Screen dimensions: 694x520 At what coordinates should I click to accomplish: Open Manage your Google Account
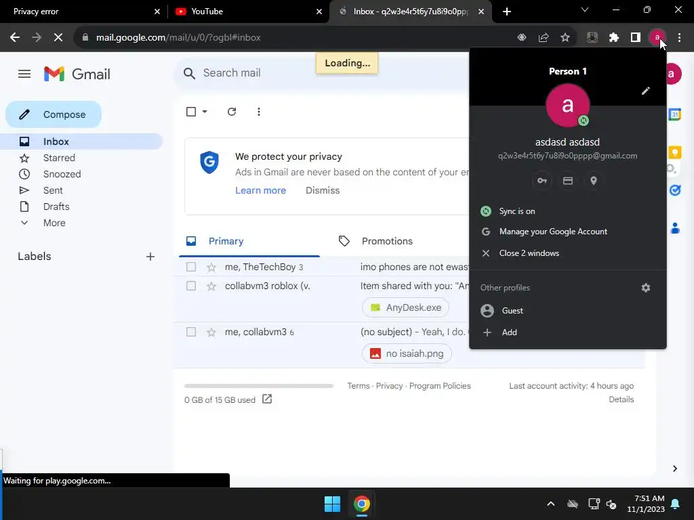coord(568,232)
